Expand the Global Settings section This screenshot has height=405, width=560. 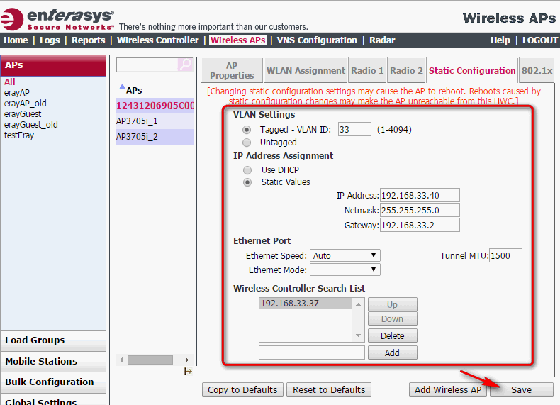53,400
